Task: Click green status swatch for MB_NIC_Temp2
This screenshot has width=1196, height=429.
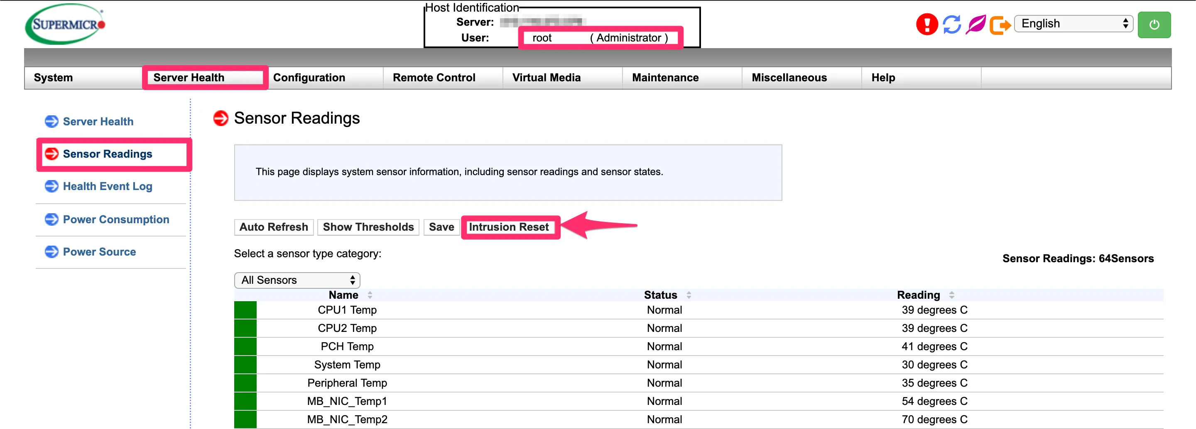Action: (x=245, y=419)
